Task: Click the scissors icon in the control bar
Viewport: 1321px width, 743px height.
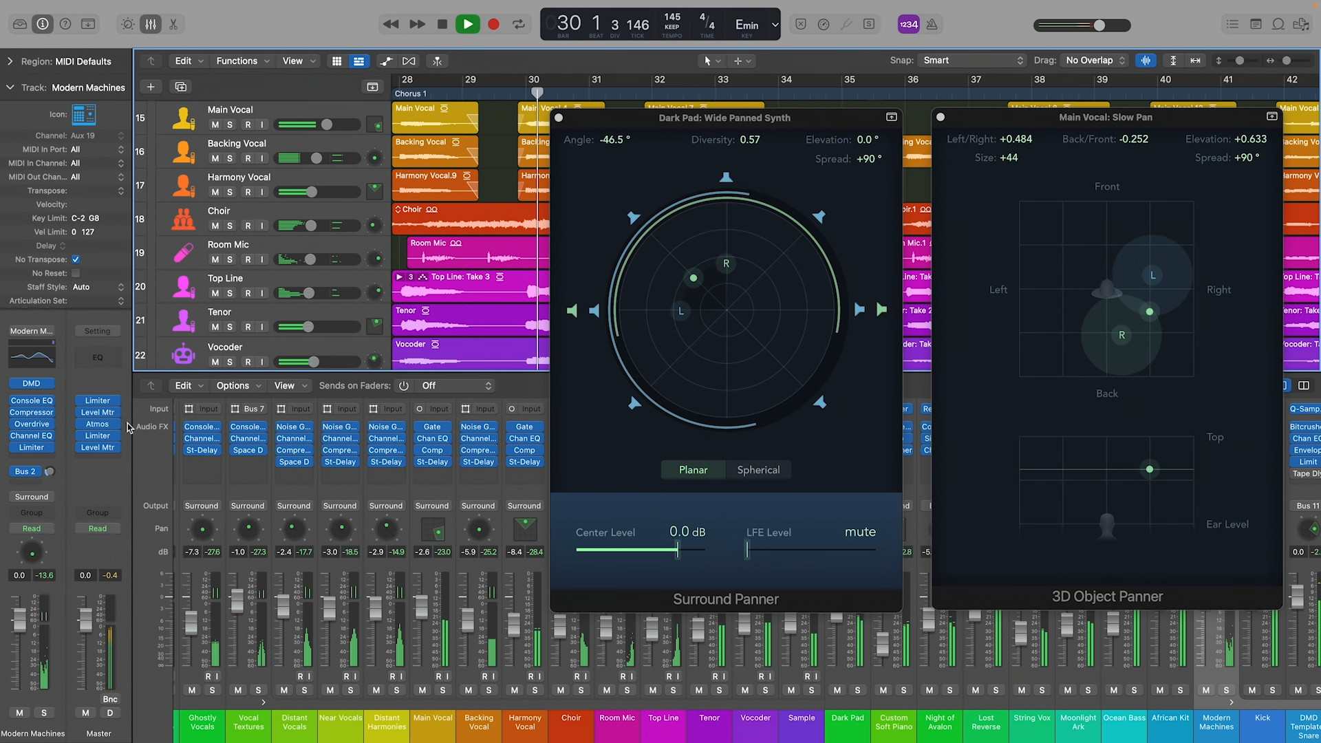Action: pyautogui.click(x=173, y=24)
